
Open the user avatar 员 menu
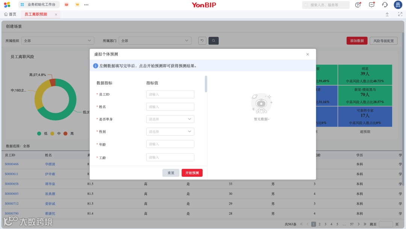pyautogui.click(x=398, y=5)
